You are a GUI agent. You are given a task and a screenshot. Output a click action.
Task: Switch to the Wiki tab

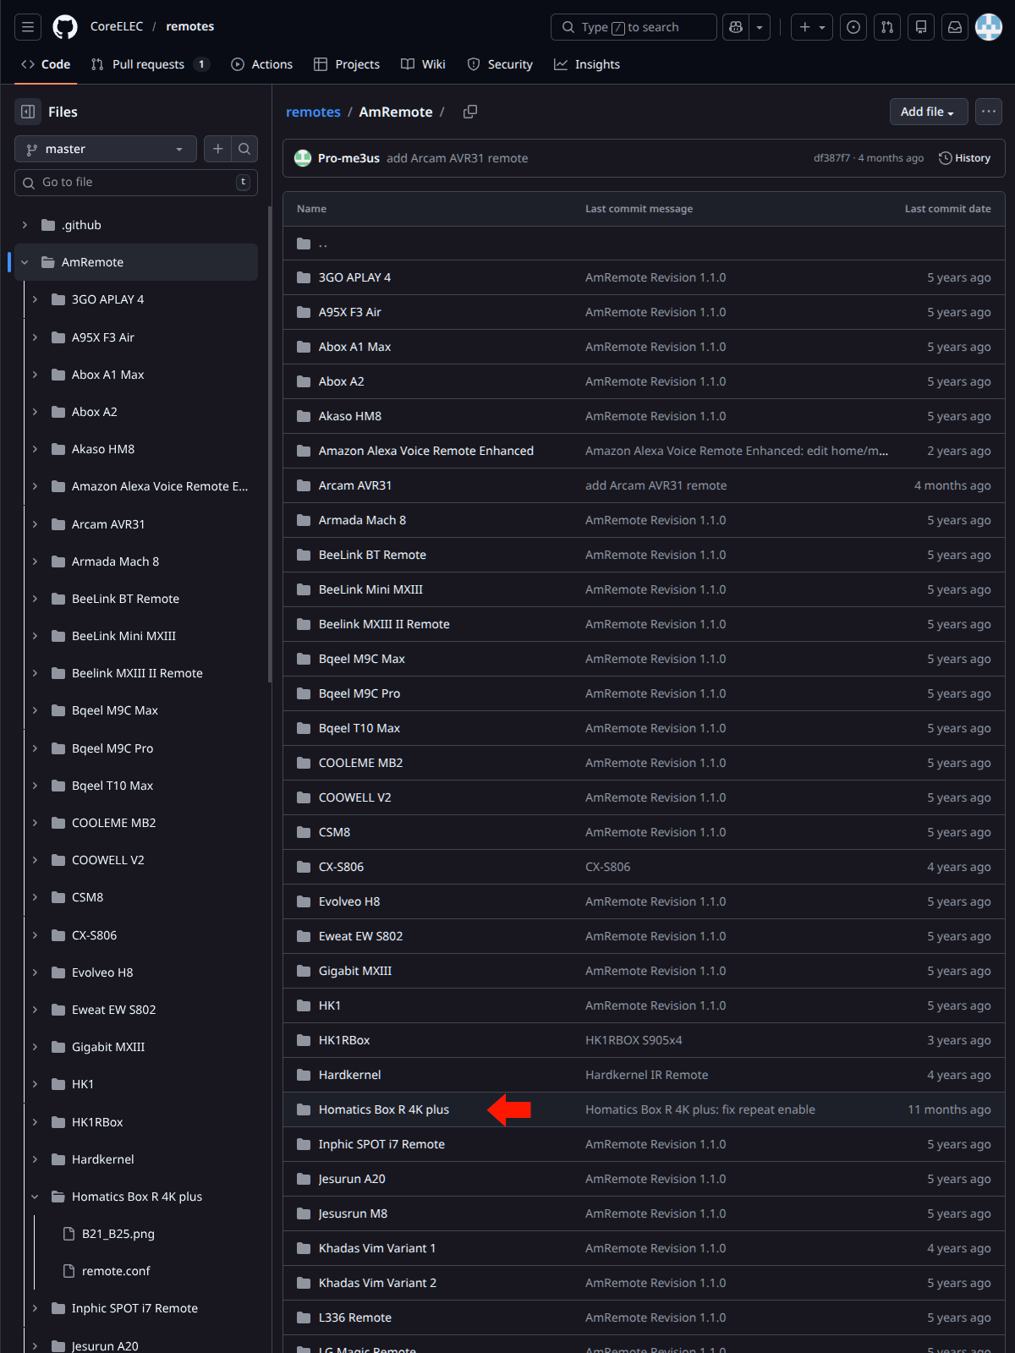click(423, 64)
